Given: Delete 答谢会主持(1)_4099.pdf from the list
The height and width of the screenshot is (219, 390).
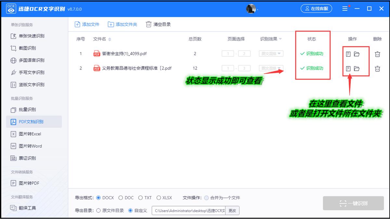Looking at the screenshot, I should coord(377,54).
